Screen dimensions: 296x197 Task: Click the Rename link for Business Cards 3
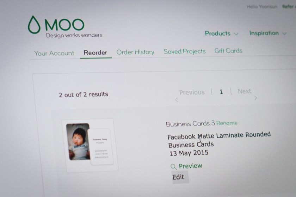tap(227, 123)
